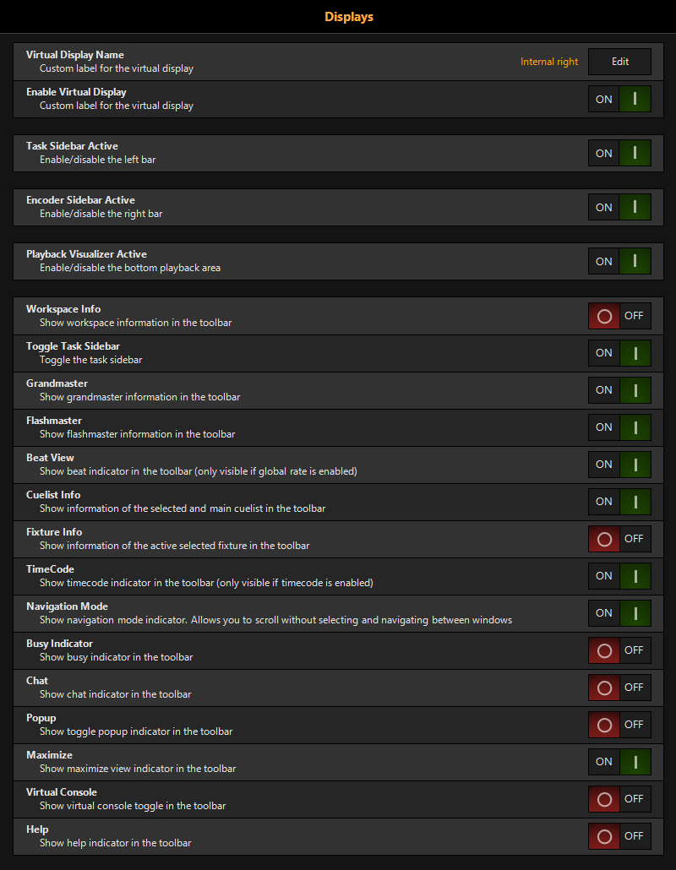
Task: Disable Navigation Mode toggle
Action: point(619,613)
